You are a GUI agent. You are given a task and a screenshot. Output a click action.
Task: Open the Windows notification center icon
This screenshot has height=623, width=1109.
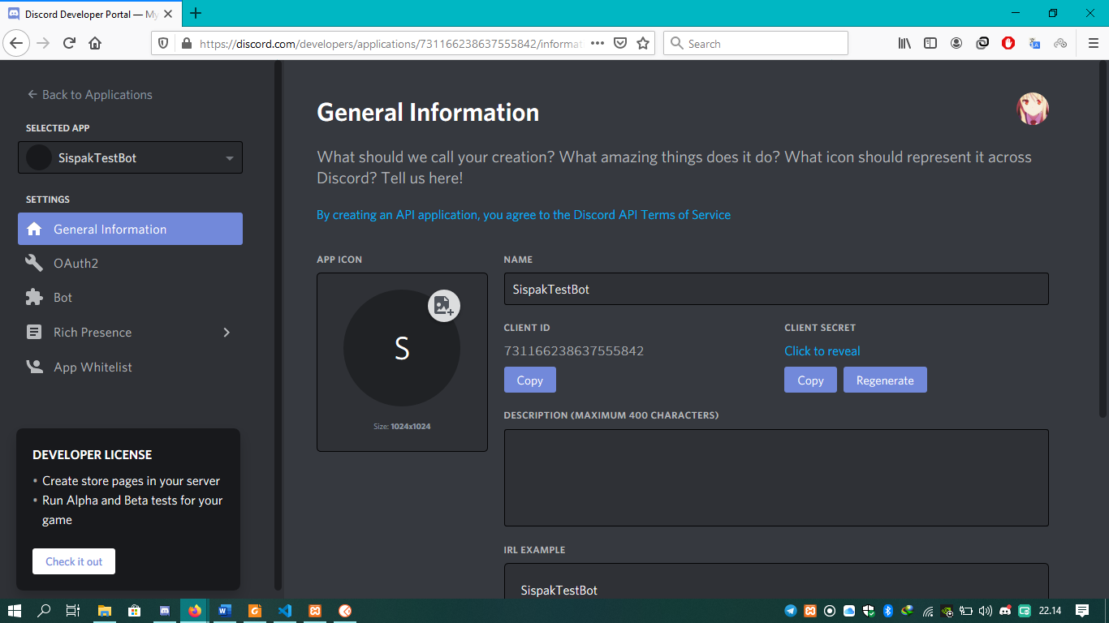(1082, 611)
